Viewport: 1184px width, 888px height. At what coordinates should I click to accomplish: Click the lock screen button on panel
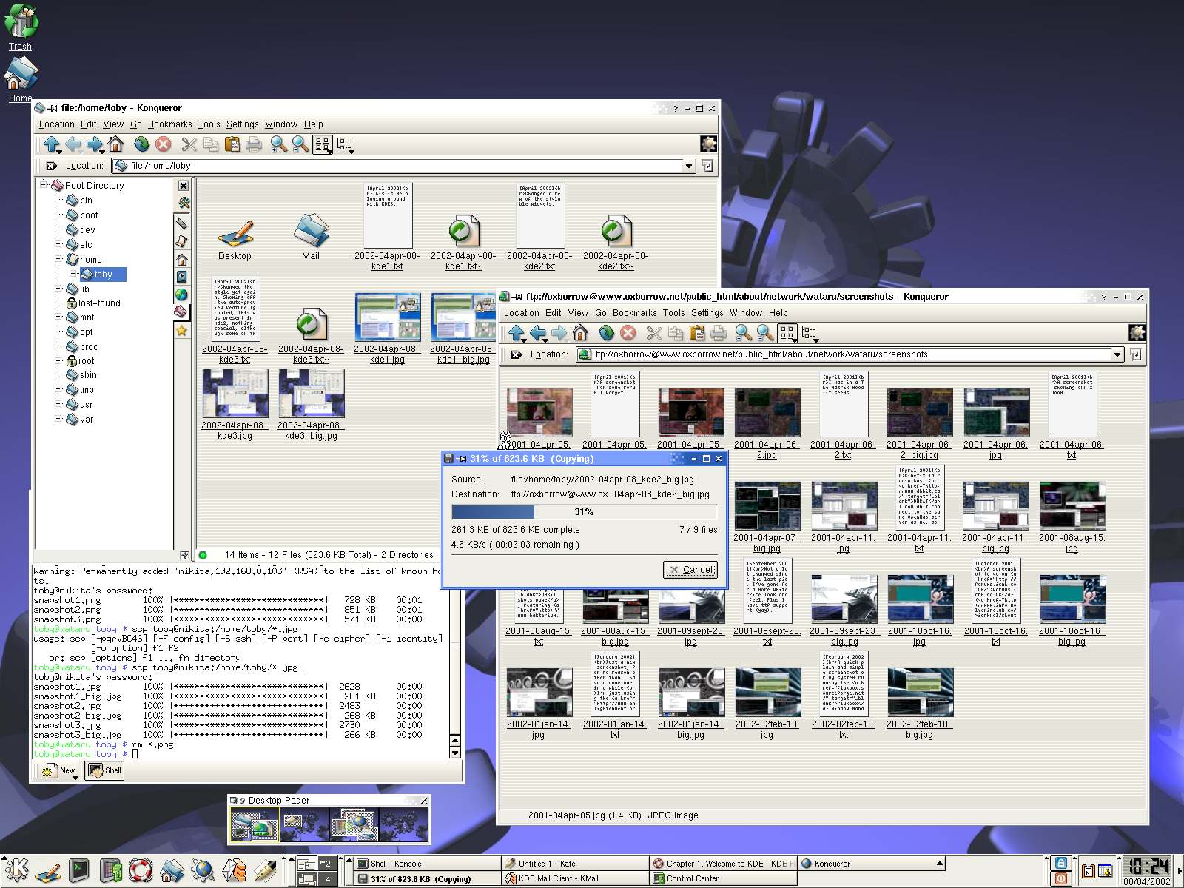1061,864
